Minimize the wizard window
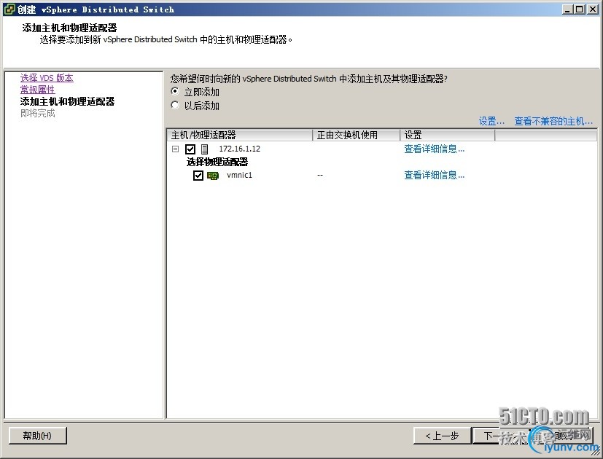 567,9
